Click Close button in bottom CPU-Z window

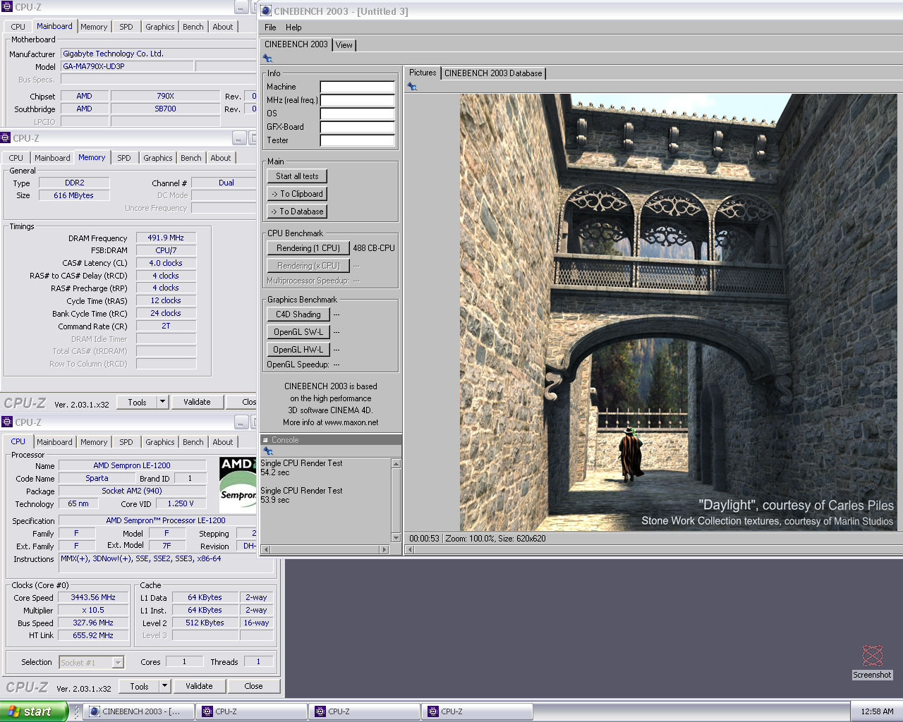[253, 686]
